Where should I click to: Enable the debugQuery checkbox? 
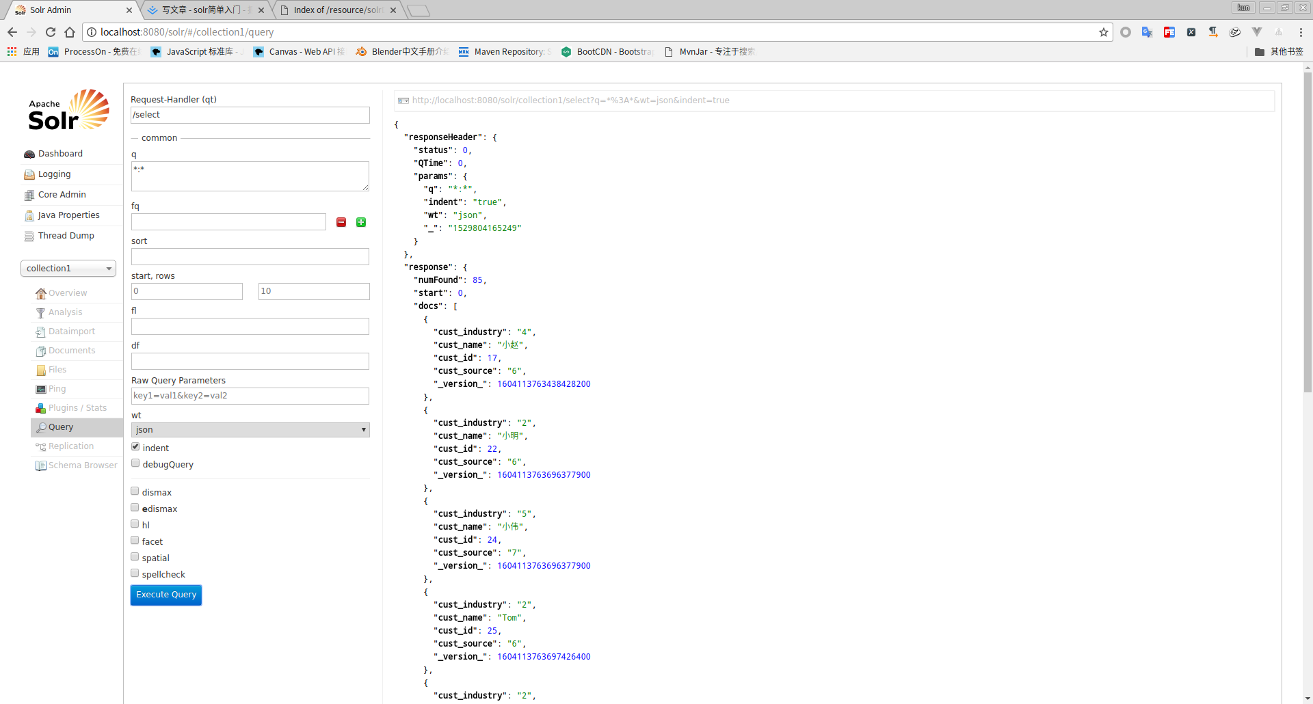tap(135, 463)
